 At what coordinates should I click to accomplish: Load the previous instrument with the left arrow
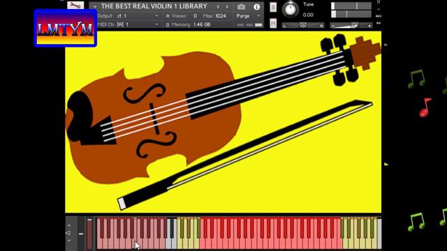[218, 6]
